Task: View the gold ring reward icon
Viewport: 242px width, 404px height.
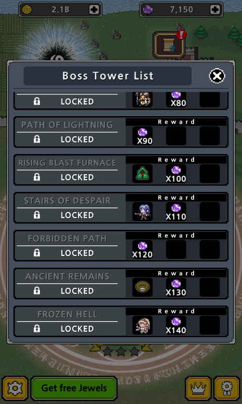Action: point(143,287)
